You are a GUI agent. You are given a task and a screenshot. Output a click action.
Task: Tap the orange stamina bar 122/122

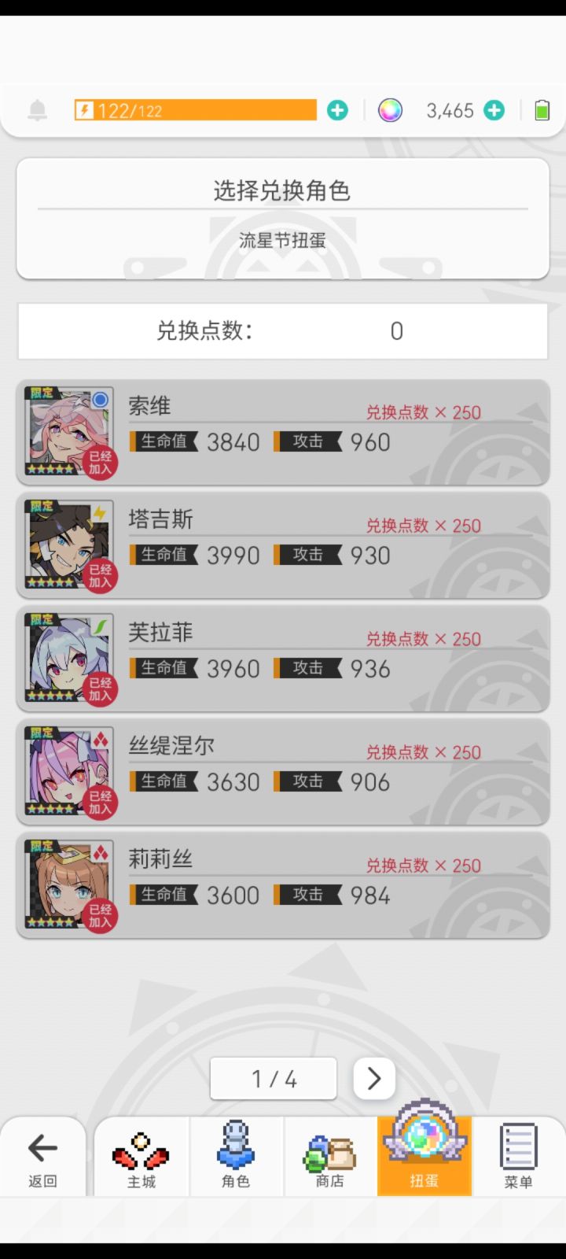[195, 110]
